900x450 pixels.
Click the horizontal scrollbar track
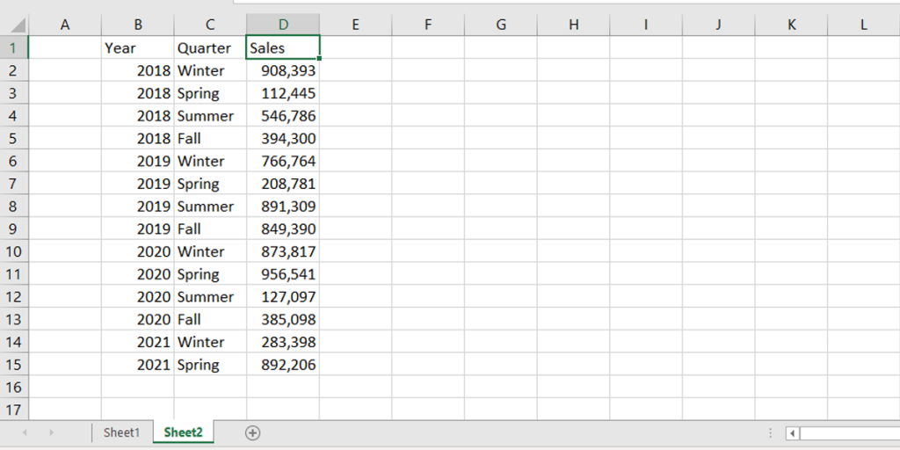click(x=850, y=433)
